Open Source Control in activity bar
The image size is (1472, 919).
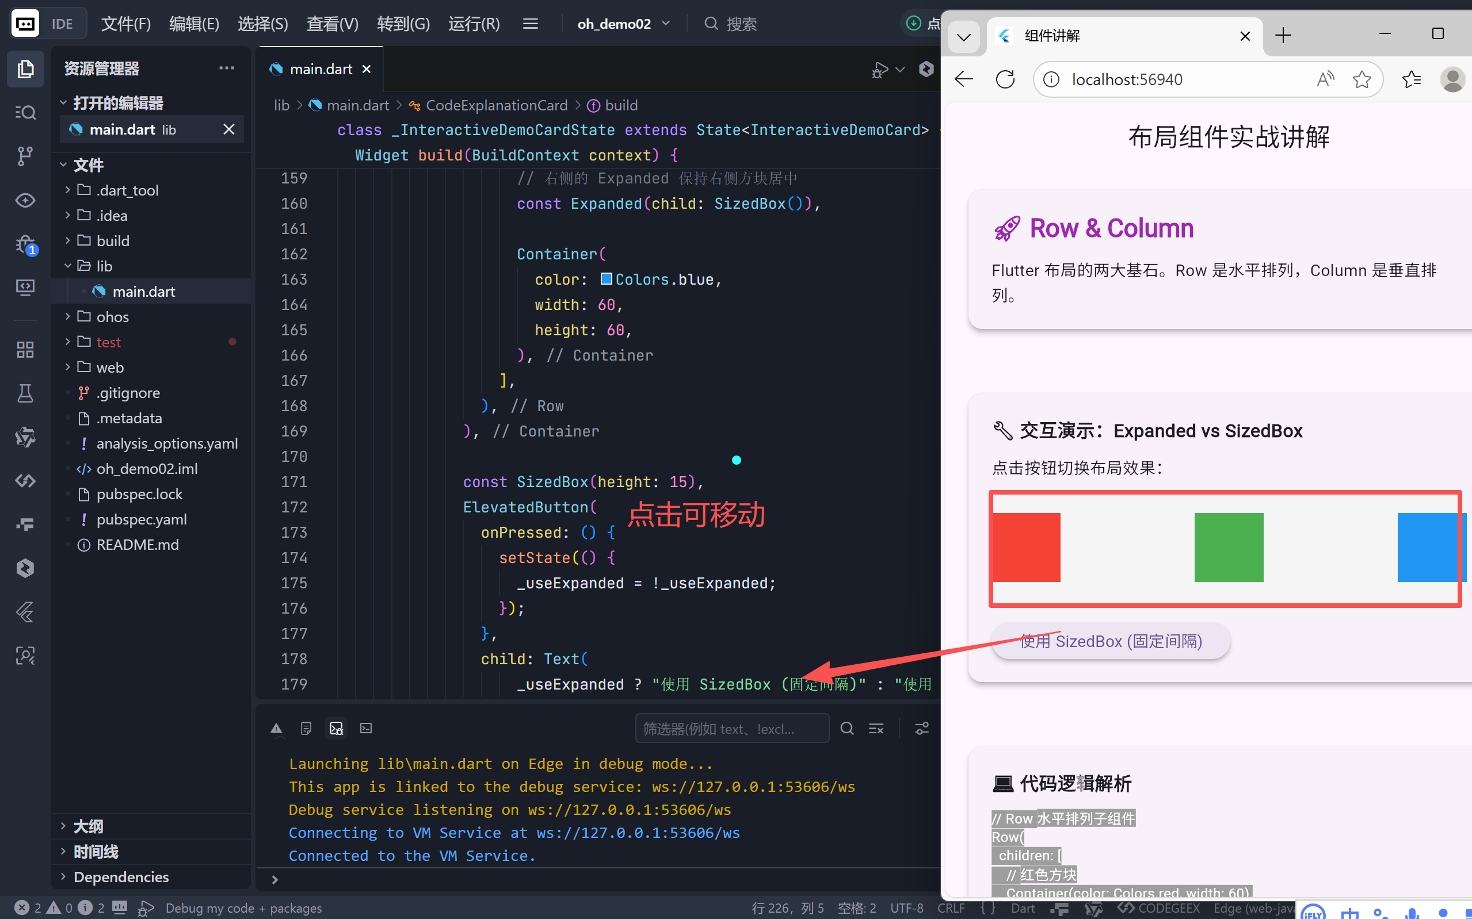click(25, 156)
